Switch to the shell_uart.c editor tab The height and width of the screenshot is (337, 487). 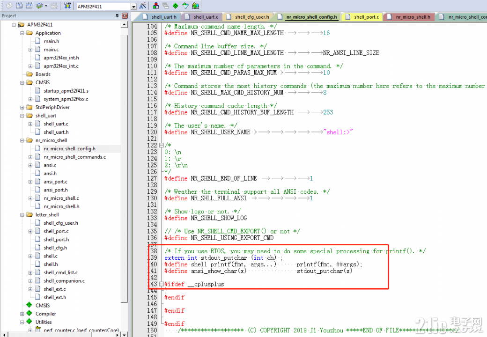pos(202,17)
